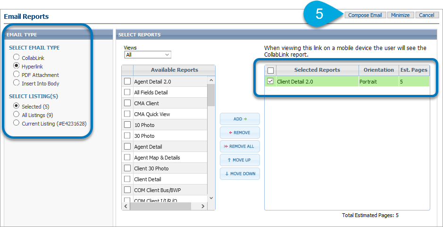Click the available reports scroll up arrow
Image resolution: width=443 pixels, height=227 pixels.
[211, 80]
